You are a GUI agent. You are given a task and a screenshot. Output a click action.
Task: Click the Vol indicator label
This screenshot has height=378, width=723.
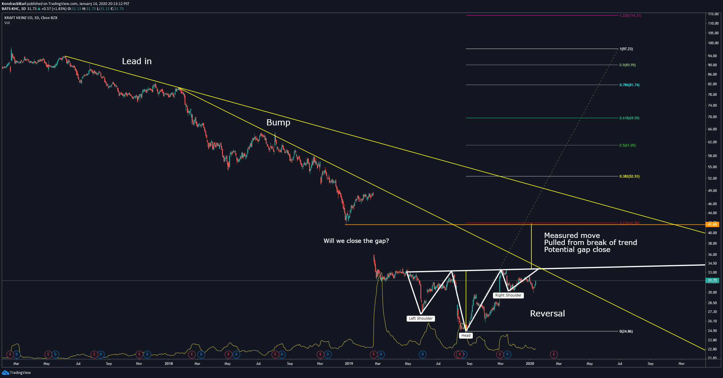(7, 23)
